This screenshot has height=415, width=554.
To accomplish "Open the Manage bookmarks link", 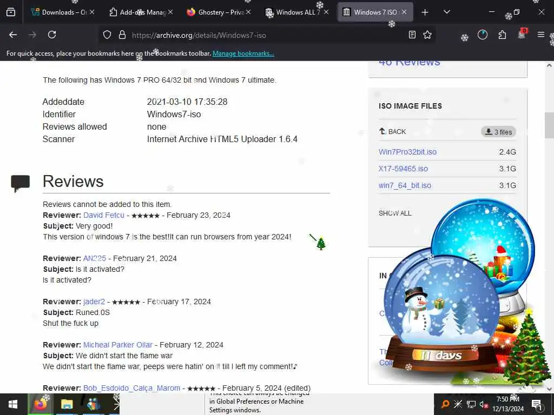I will [243, 53].
